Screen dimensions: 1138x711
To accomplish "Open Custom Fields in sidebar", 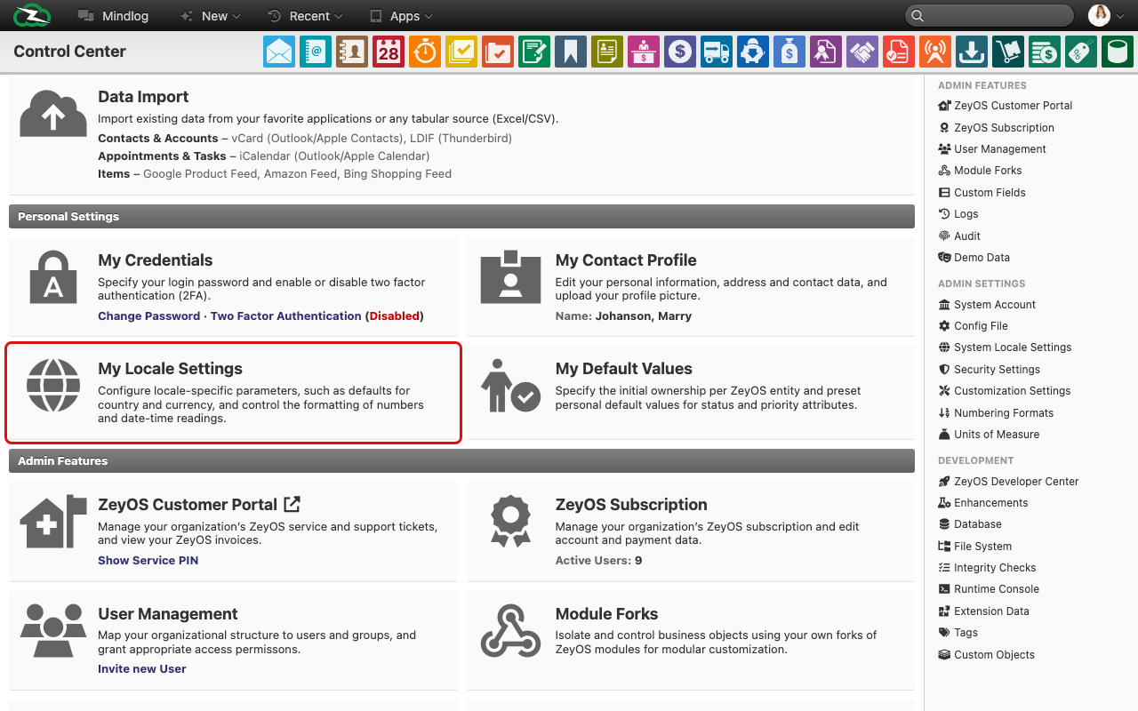I will (982, 193).
